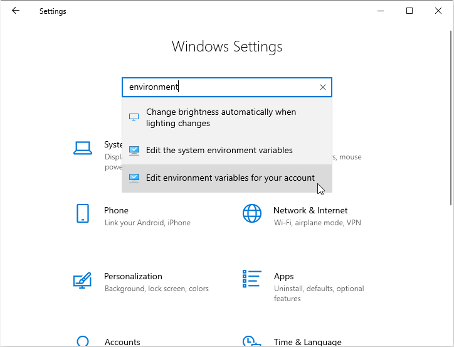Open the Accounts person icon
The image size is (454, 347).
coord(83,341)
